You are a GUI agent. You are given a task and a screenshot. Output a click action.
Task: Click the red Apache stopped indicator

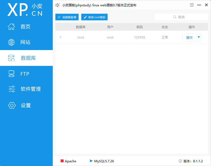62,161
